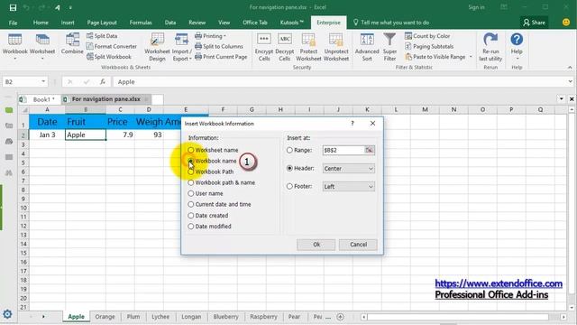The height and width of the screenshot is (325, 577).
Task: Run Split Workbook command
Action: pyautogui.click(x=109, y=57)
